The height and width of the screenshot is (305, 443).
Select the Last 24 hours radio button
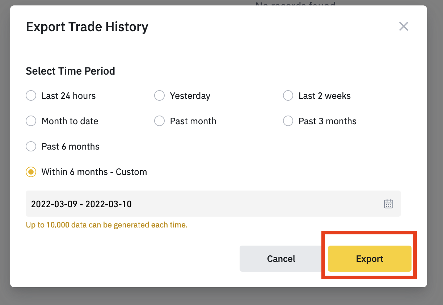pyautogui.click(x=31, y=96)
